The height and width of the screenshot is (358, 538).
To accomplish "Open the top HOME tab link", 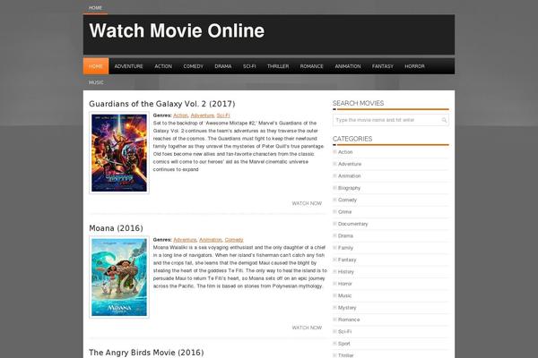I will [95, 8].
